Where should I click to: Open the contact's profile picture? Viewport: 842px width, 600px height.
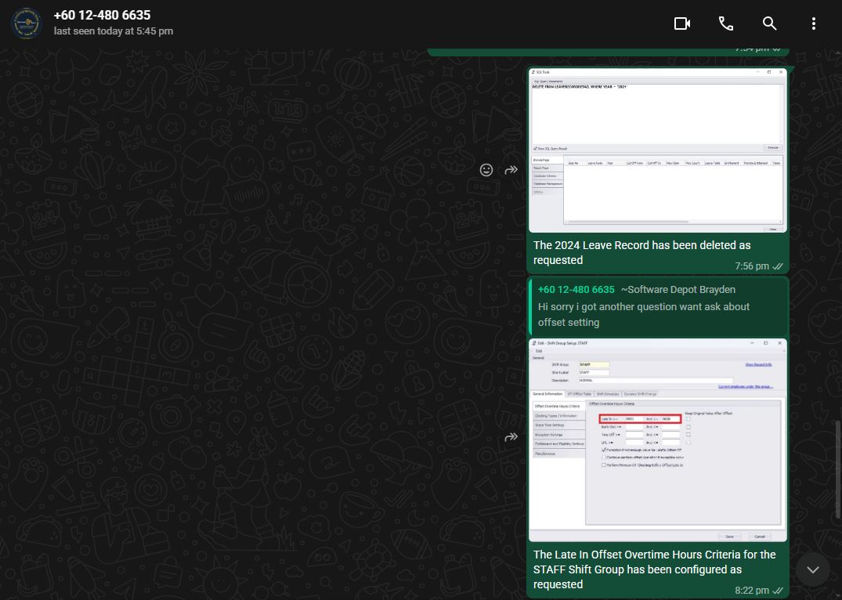(27, 23)
